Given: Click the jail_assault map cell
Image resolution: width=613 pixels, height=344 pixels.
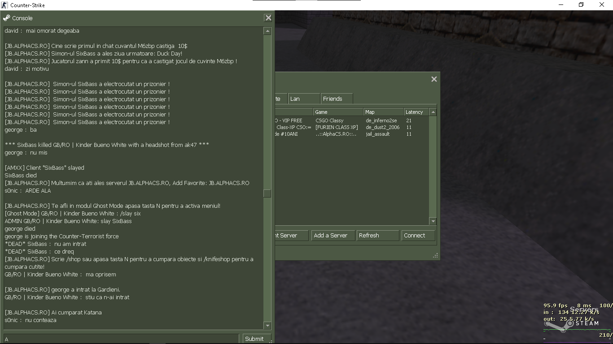Looking at the screenshot, I should pyautogui.click(x=378, y=134).
